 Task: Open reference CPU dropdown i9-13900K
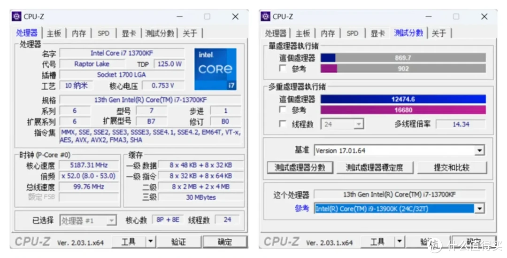[399, 209]
